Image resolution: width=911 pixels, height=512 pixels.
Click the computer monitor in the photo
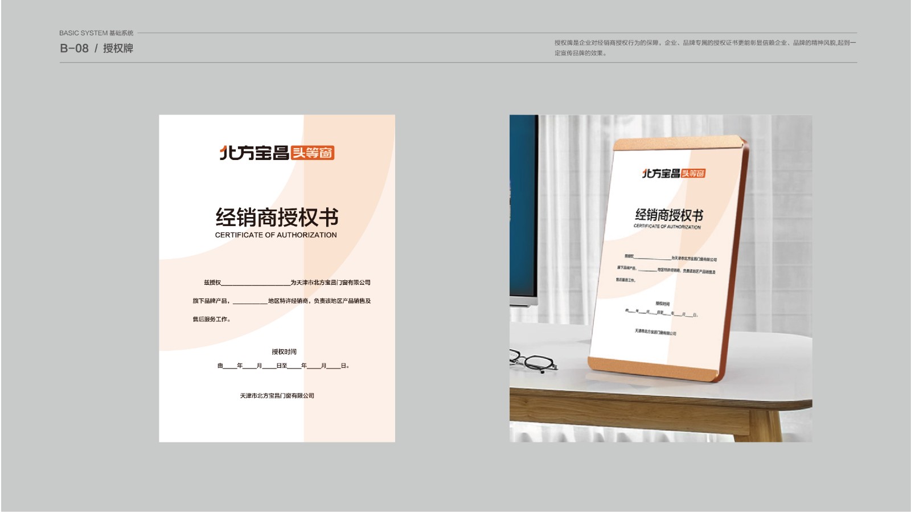click(523, 216)
